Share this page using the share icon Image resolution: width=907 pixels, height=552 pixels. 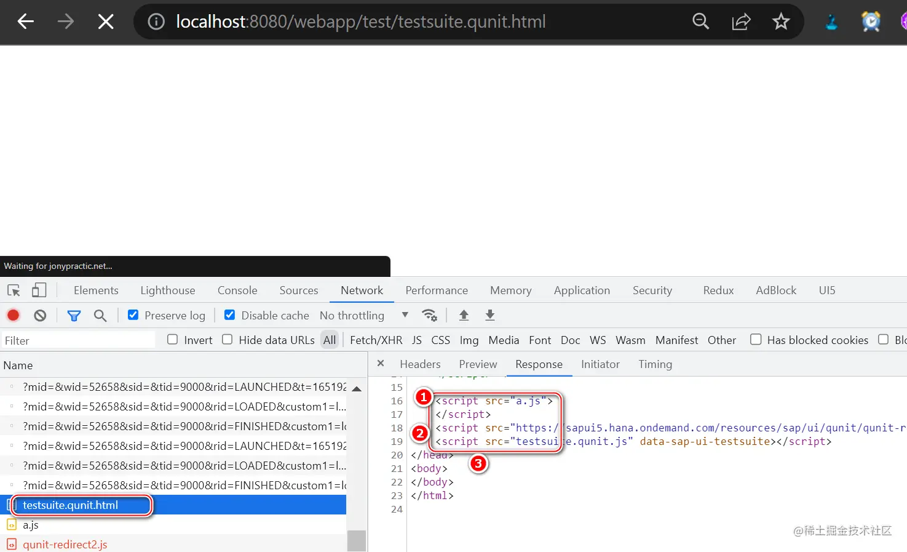point(741,22)
